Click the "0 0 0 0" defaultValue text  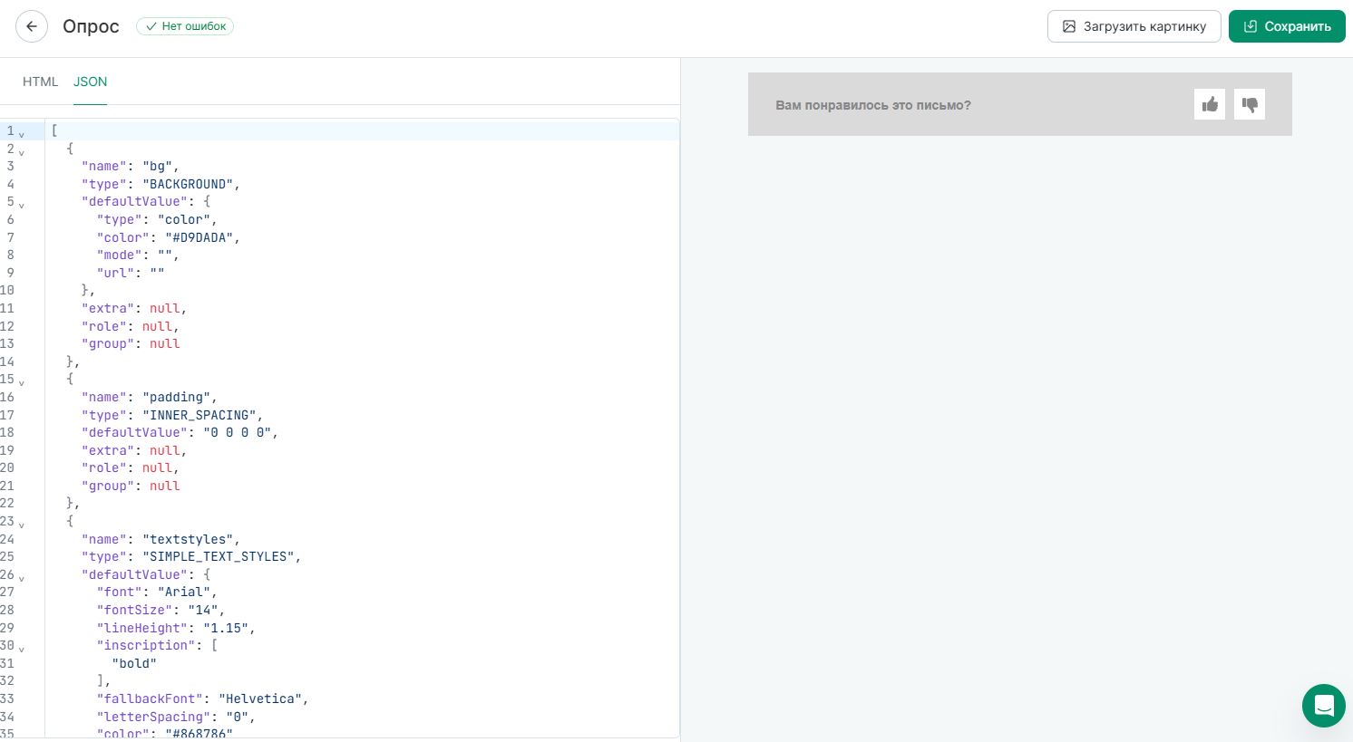pos(237,432)
